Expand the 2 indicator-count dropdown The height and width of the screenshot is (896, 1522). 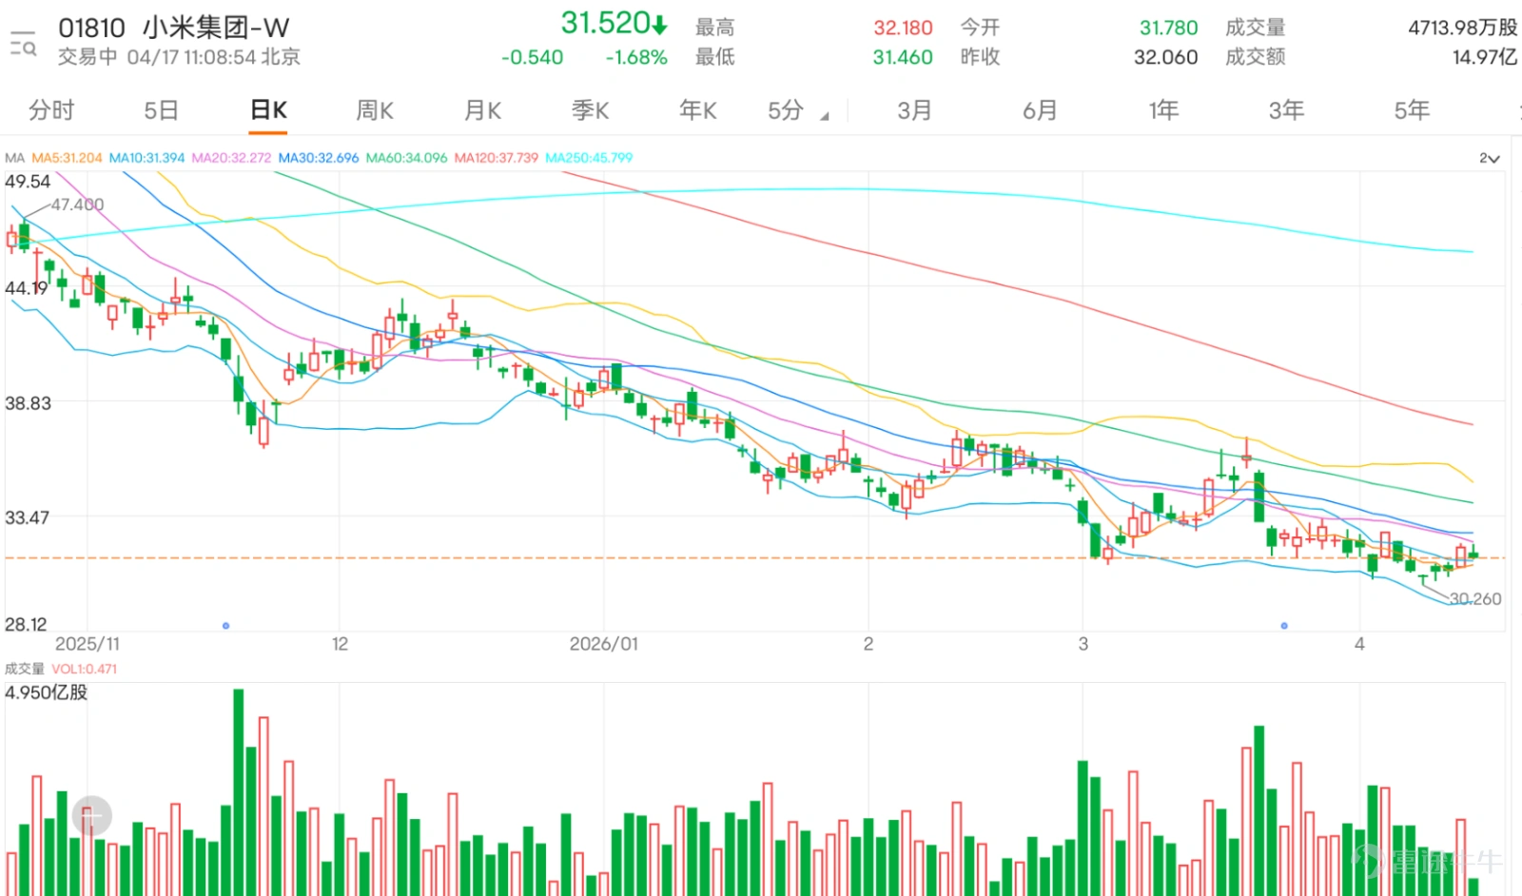point(1490,158)
